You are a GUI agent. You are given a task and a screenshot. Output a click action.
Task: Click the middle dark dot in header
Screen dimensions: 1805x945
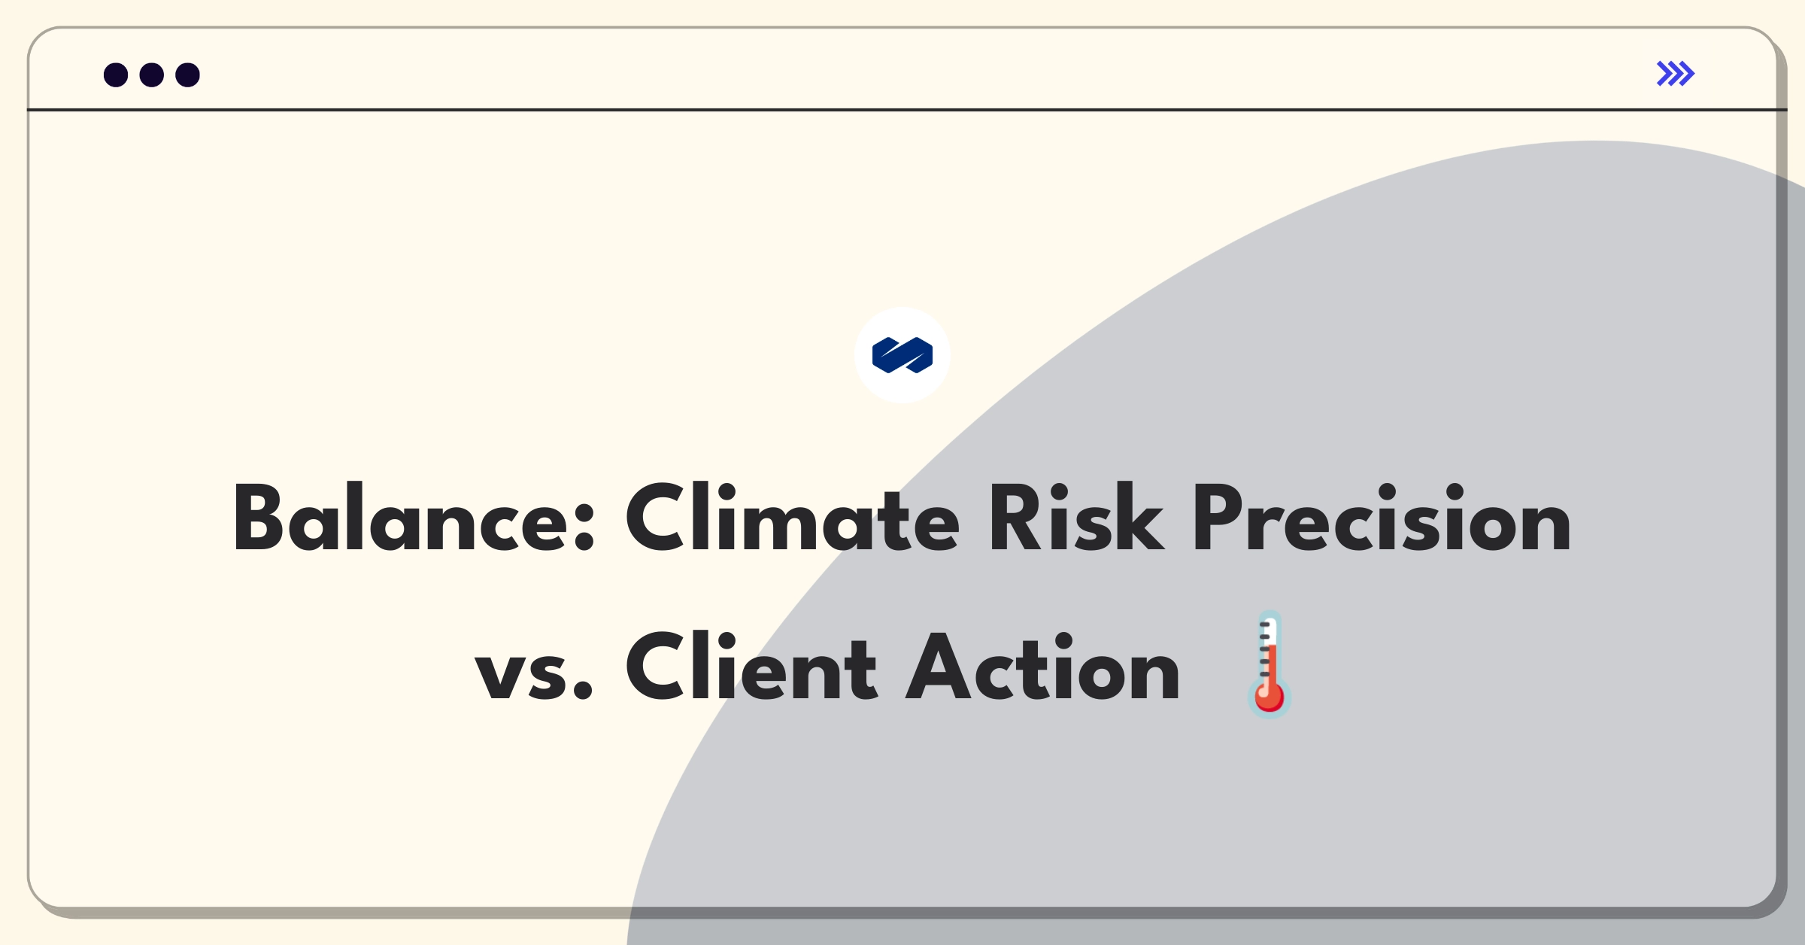point(152,74)
